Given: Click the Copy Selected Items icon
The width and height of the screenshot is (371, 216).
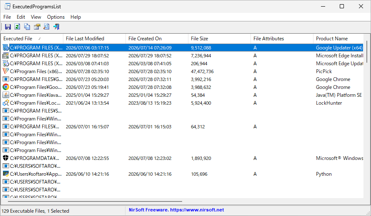Looking at the screenshot, I should coord(27,27).
